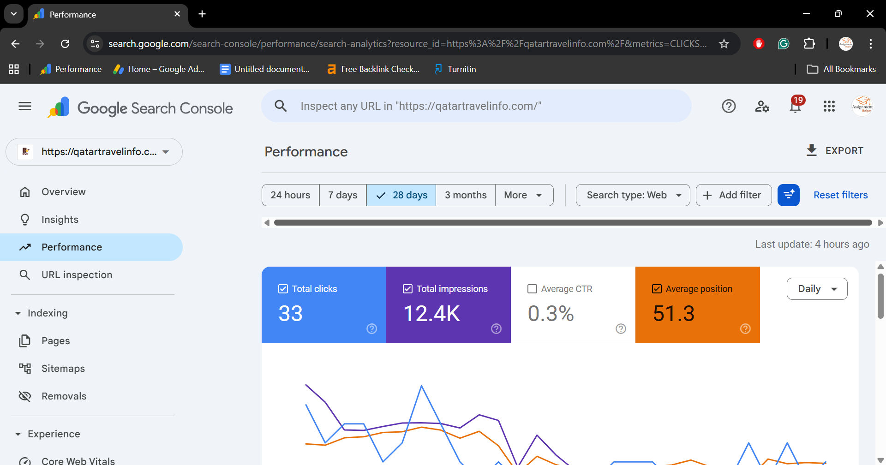Viewport: 886px width, 465px height.
Task: Open a new browser tab
Action: click(202, 14)
